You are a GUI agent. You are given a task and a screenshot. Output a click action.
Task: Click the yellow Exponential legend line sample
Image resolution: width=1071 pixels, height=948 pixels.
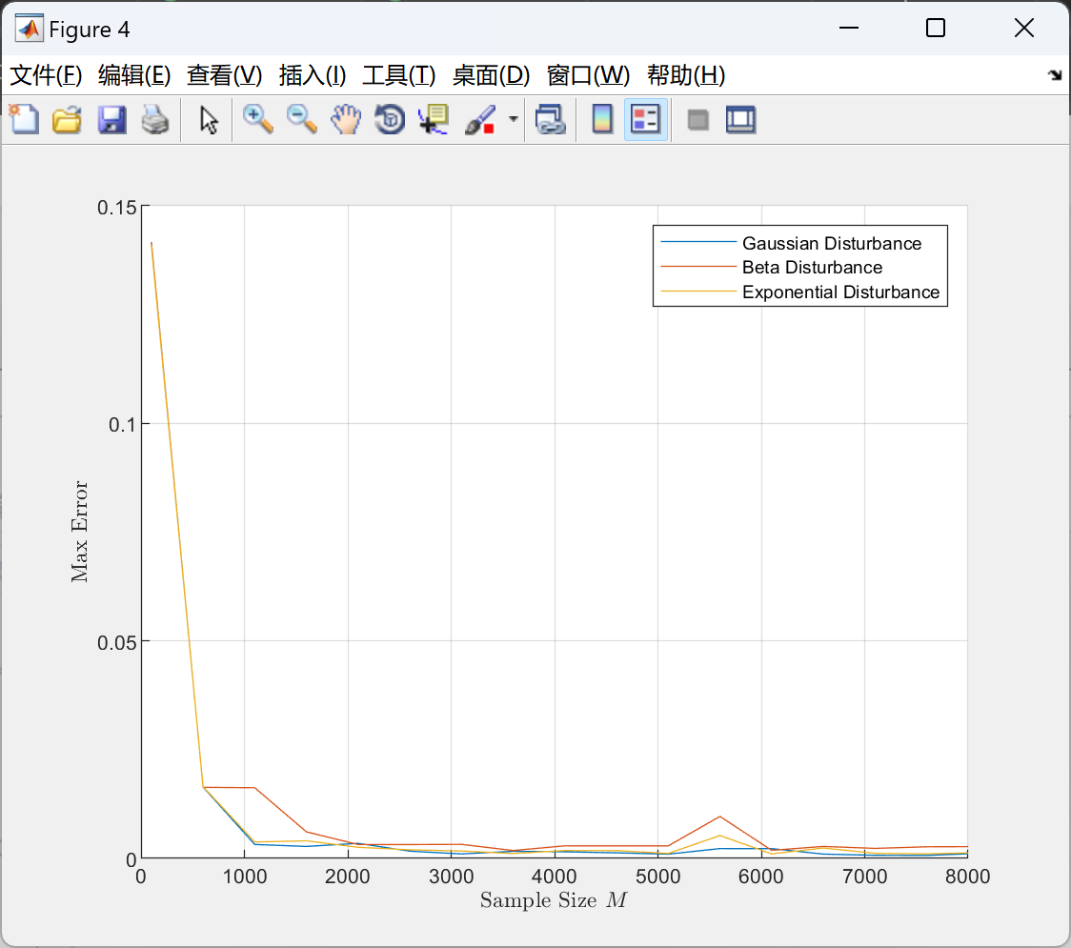pos(698,292)
